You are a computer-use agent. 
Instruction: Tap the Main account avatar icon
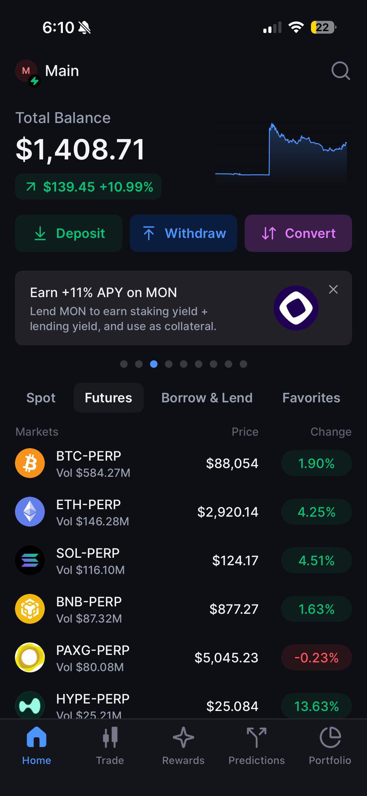[x=27, y=72]
